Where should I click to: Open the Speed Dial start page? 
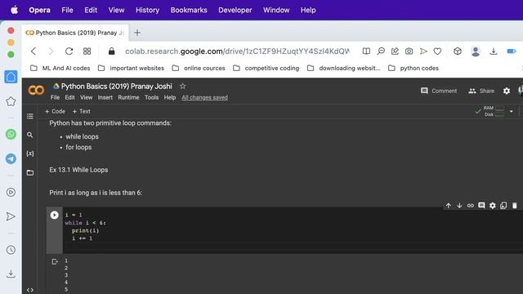(87, 51)
